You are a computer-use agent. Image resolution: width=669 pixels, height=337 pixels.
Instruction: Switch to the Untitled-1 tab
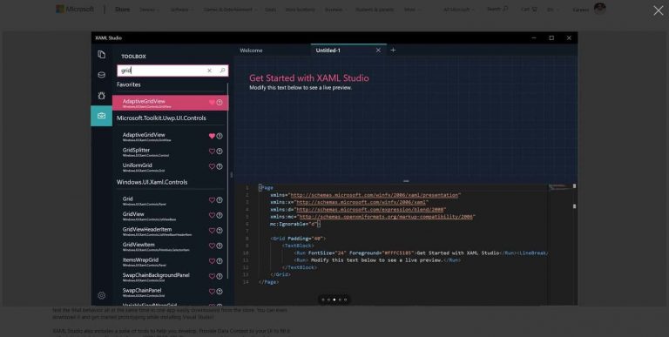point(328,51)
